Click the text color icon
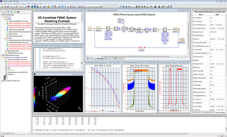 tap(159, 6)
